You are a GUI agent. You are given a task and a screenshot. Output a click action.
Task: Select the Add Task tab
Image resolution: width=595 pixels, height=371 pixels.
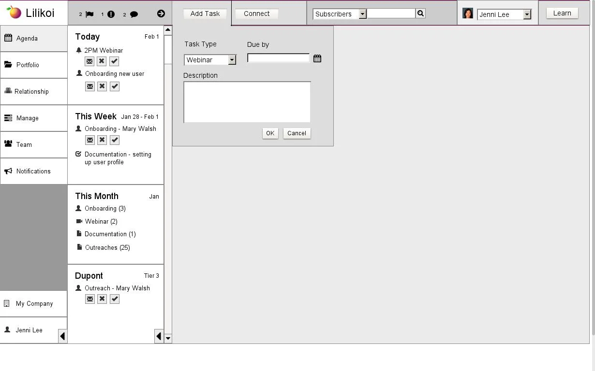205,14
